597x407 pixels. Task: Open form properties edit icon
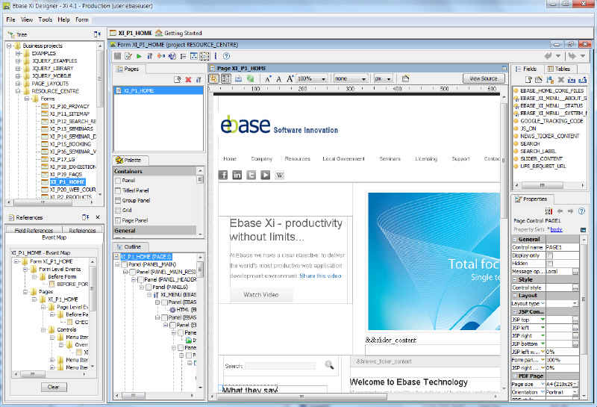coord(128,56)
